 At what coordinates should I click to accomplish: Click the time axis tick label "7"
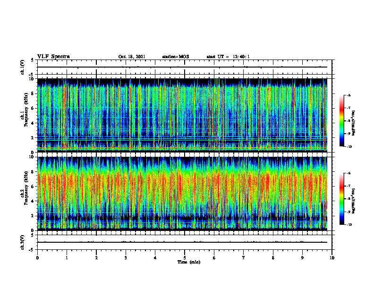click(x=244, y=258)
